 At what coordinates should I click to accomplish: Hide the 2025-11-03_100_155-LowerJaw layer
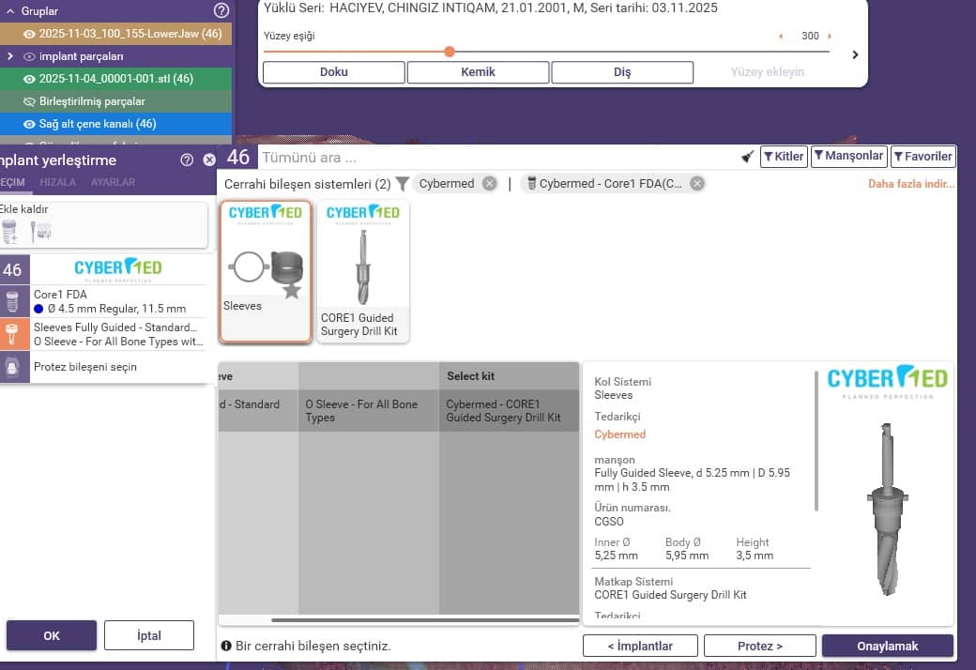pos(29,34)
